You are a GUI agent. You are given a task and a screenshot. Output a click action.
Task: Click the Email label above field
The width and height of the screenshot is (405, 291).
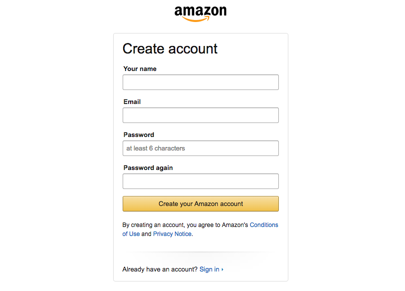click(132, 102)
